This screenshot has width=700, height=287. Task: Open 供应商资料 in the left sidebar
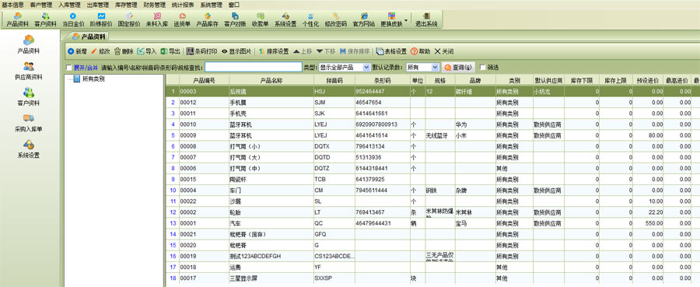coord(29,71)
